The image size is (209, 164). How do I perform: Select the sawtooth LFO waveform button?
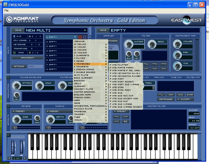click(171, 95)
